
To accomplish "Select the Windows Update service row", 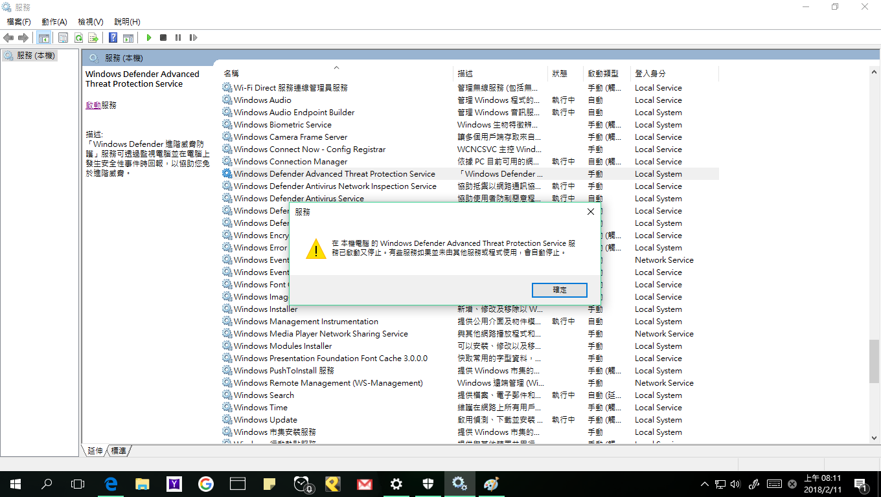I will (x=470, y=420).
